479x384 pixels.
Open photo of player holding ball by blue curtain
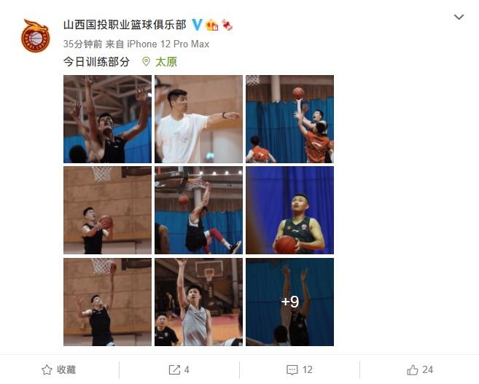click(289, 211)
